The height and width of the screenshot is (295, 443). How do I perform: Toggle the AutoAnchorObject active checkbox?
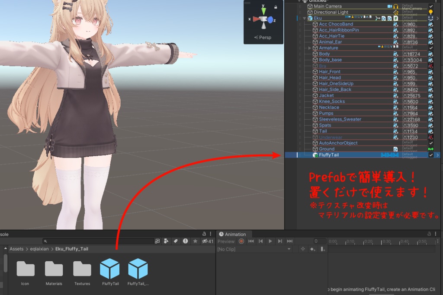coord(431,143)
